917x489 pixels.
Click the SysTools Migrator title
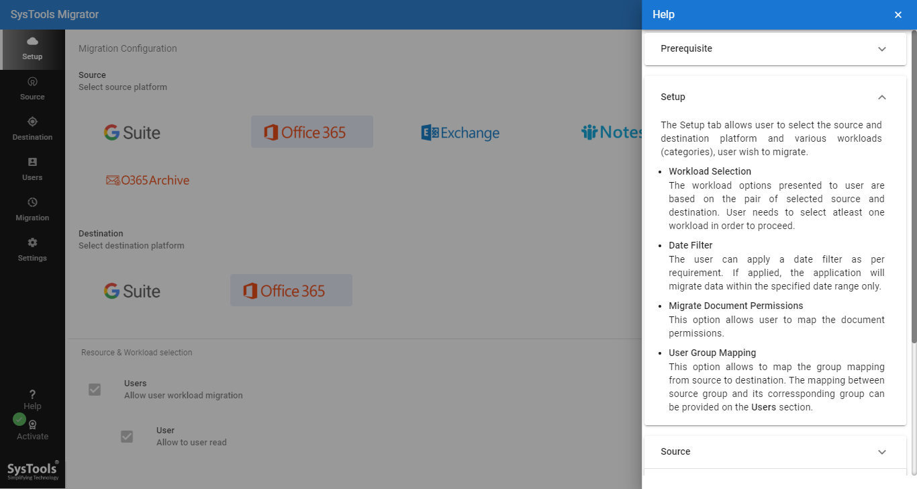coord(56,15)
